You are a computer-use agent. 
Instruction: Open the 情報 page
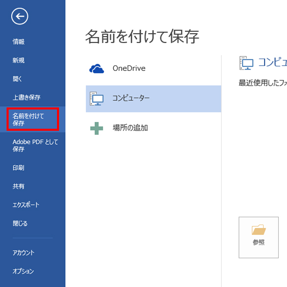coord(18,42)
